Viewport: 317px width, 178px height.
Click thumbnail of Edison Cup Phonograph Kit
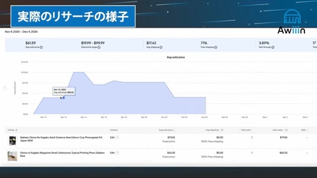13,141
